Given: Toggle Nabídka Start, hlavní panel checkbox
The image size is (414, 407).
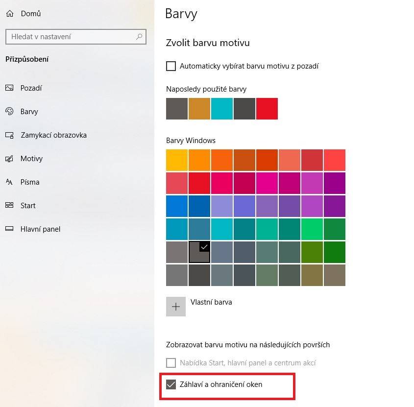Looking at the screenshot, I should (x=171, y=362).
